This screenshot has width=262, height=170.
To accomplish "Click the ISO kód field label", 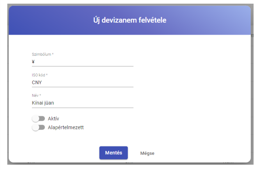I will pos(40,75).
